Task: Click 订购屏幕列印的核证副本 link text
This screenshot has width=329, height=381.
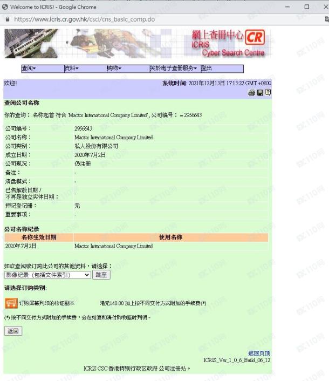Action: pyautogui.click(x=46, y=303)
